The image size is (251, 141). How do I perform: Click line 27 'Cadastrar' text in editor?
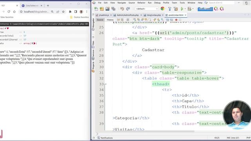pyautogui.click(x=153, y=50)
